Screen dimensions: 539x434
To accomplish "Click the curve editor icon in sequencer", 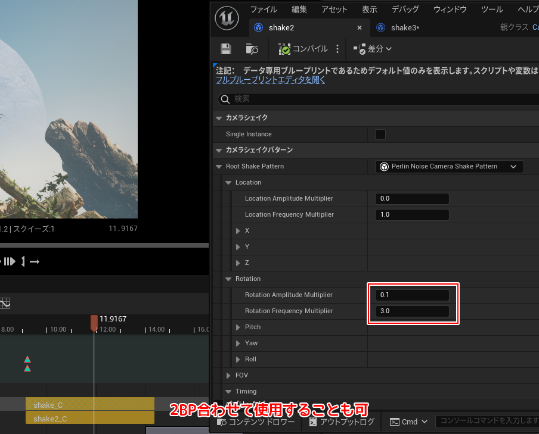I will [x=5, y=303].
